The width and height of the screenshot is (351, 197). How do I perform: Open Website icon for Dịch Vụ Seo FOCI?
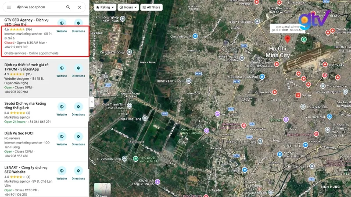coord(61,137)
